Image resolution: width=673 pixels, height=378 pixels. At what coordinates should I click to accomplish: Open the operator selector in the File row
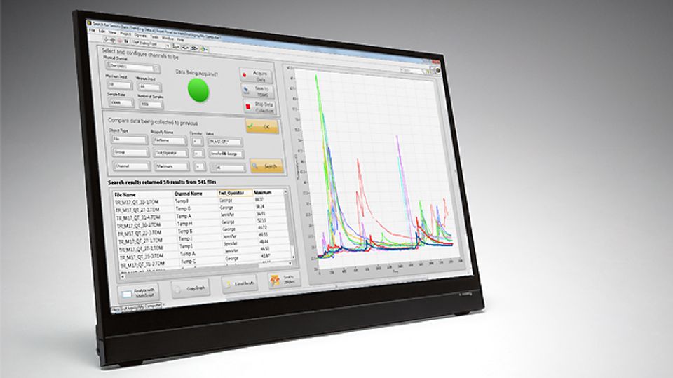[196, 142]
